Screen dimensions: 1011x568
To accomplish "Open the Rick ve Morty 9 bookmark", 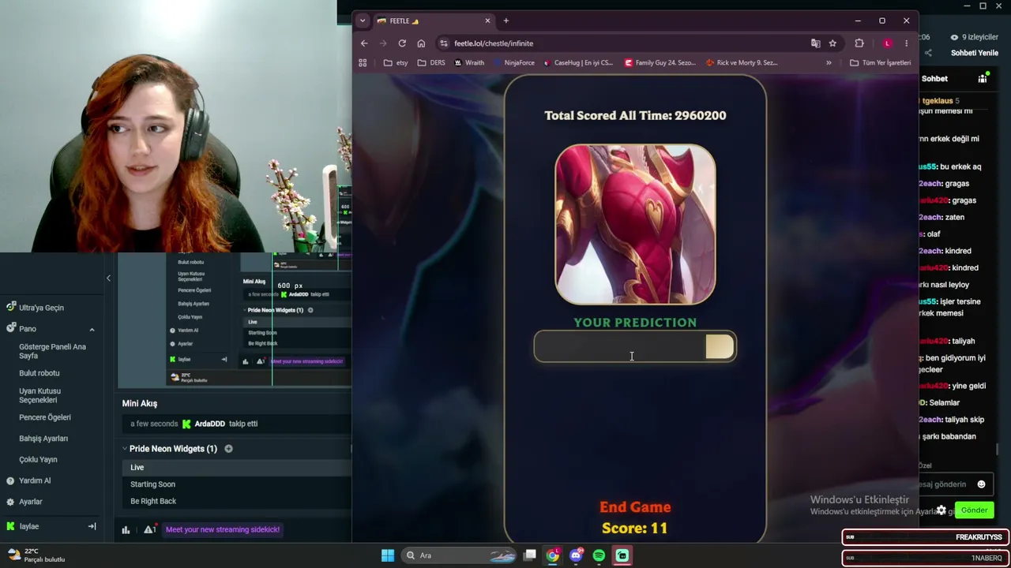I will point(742,62).
